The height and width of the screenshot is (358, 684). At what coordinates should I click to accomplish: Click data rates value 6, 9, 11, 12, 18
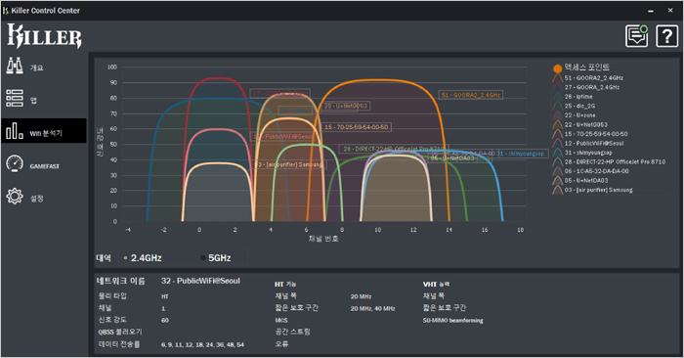(x=202, y=345)
